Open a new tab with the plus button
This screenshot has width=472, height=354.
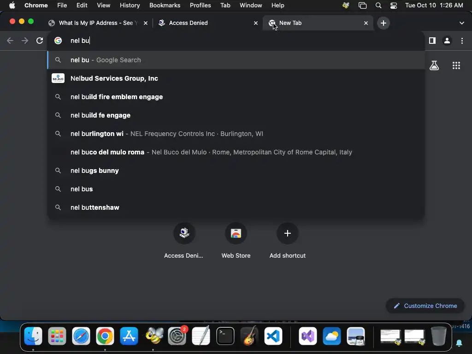[x=383, y=23]
